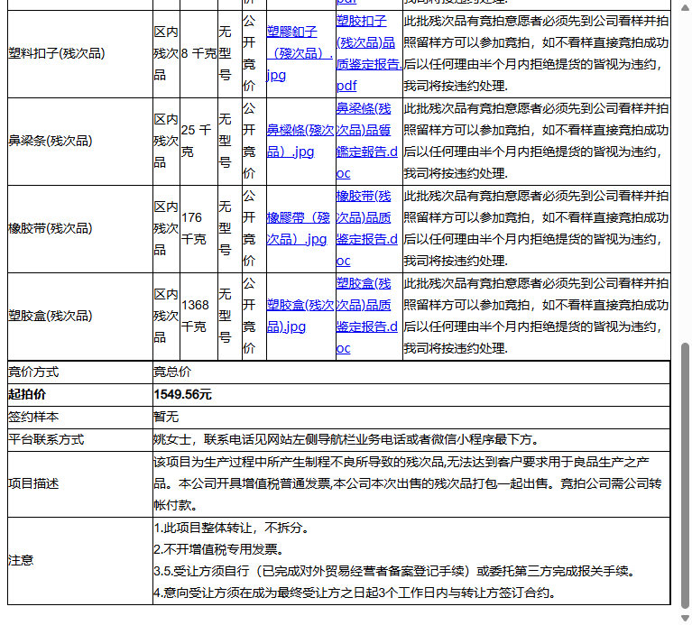
Task: Click the 注意 label
Action: coord(21,560)
